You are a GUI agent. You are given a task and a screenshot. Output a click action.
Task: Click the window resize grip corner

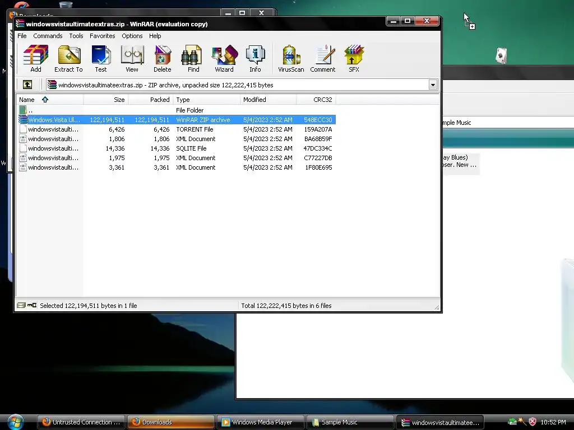(x=436, y=307)
